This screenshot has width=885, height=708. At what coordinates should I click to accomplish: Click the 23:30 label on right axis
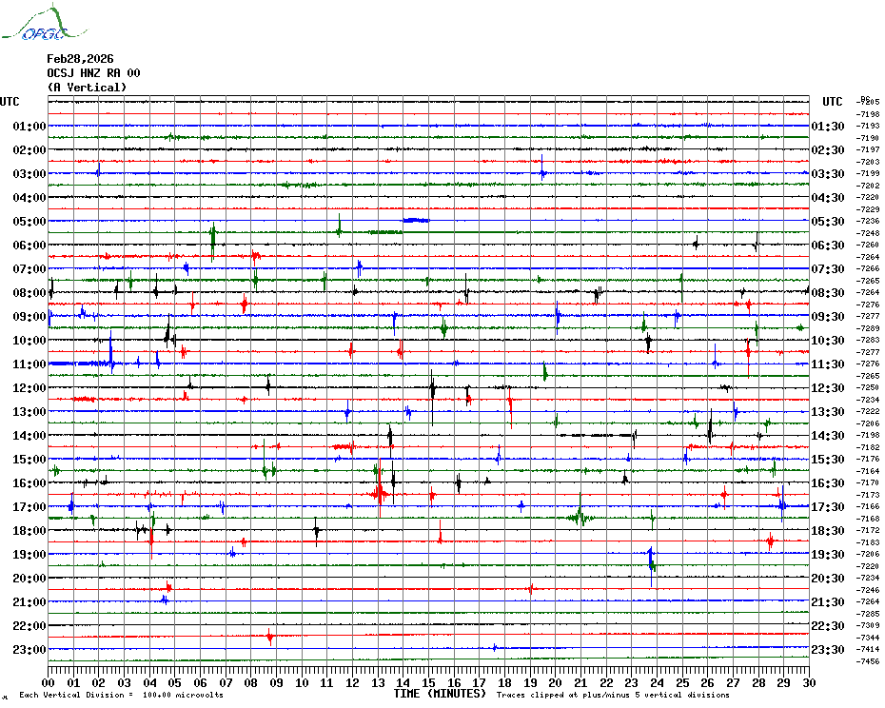pyautogui.click(x=827, y=650)
